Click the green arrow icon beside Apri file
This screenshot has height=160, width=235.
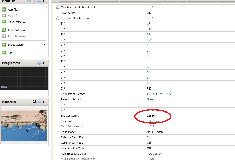coord(4,10)
